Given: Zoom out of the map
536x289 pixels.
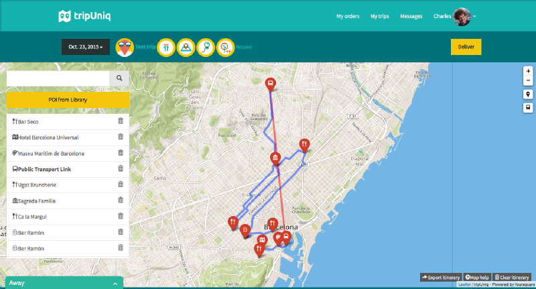Looking at the screenshot, I should [528, 80].
